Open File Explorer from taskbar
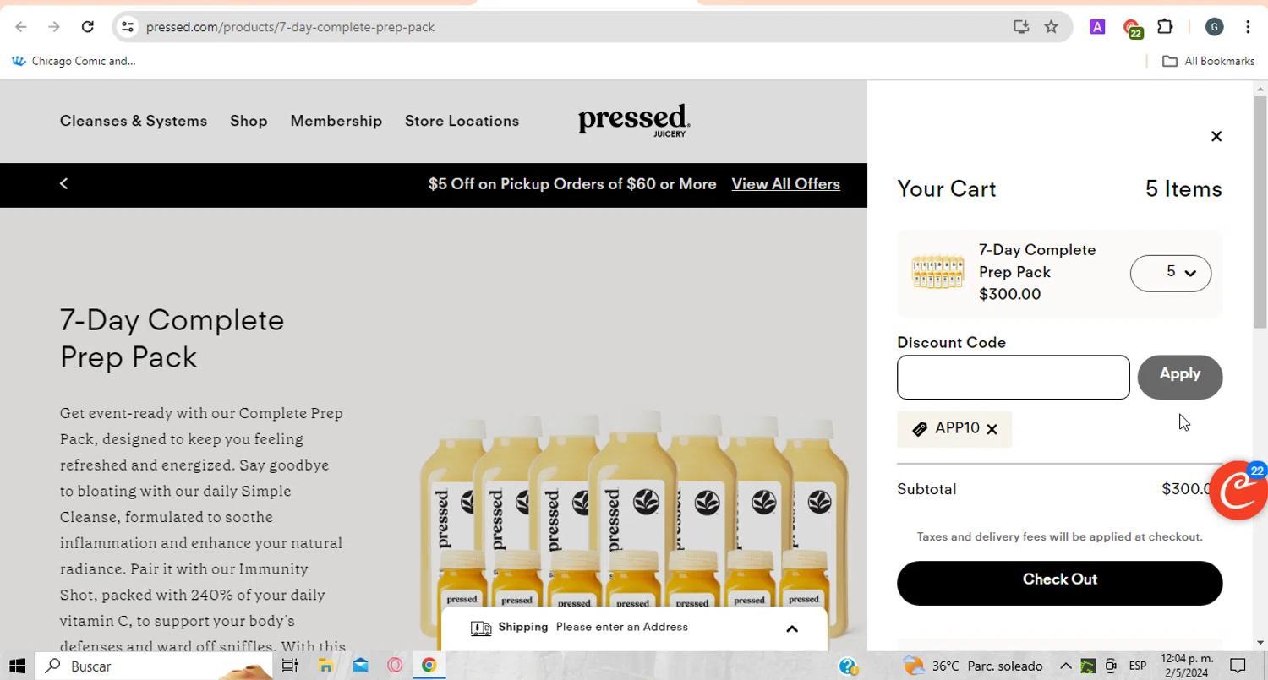 [325, 666]
